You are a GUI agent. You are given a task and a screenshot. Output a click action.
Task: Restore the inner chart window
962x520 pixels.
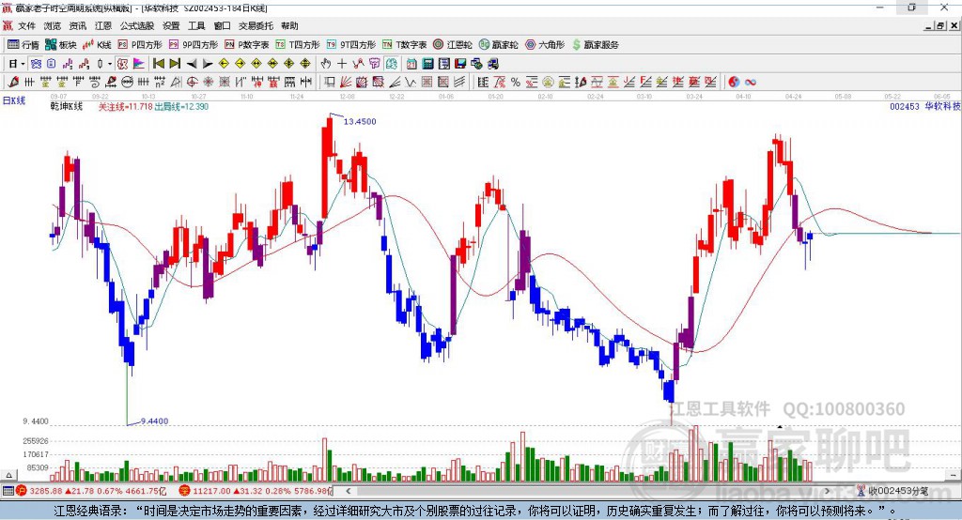940,25
